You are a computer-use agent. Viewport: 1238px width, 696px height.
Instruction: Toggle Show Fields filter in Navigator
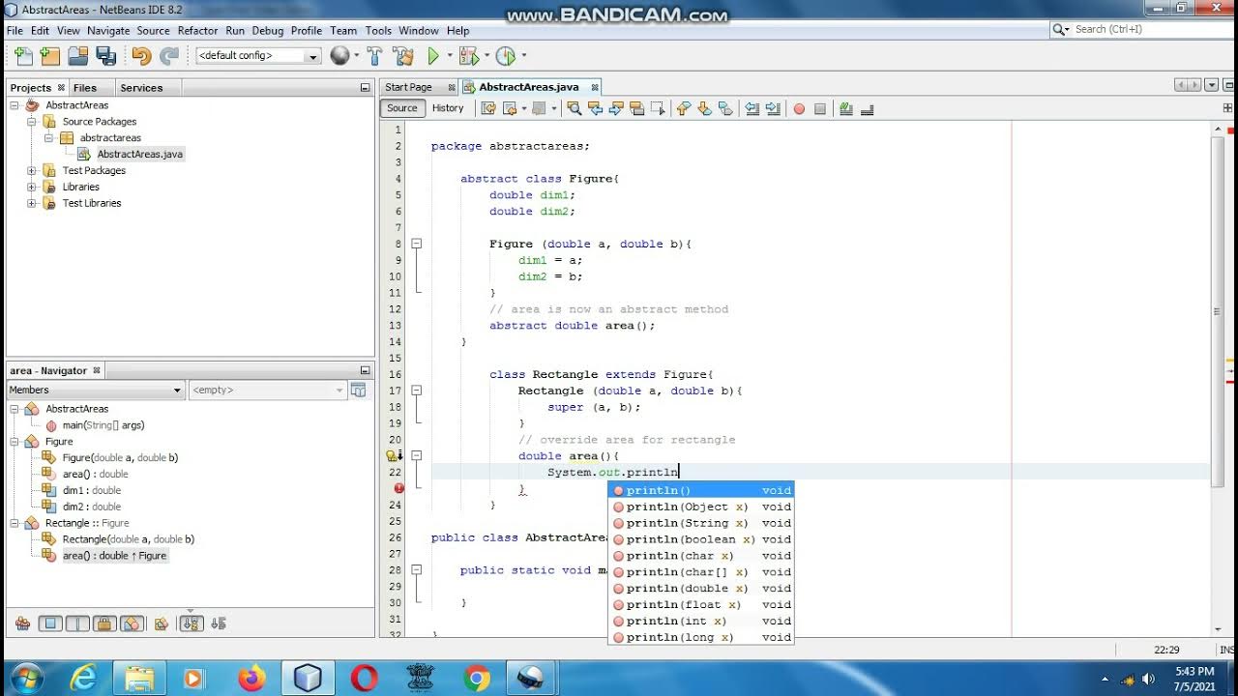50,623
